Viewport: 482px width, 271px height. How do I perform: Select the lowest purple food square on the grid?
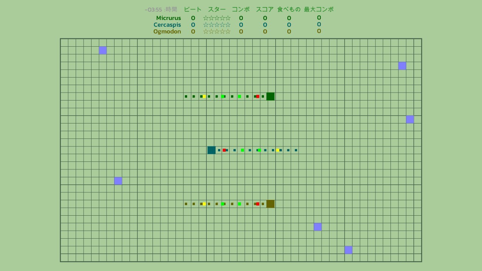[x=349, y=250]
